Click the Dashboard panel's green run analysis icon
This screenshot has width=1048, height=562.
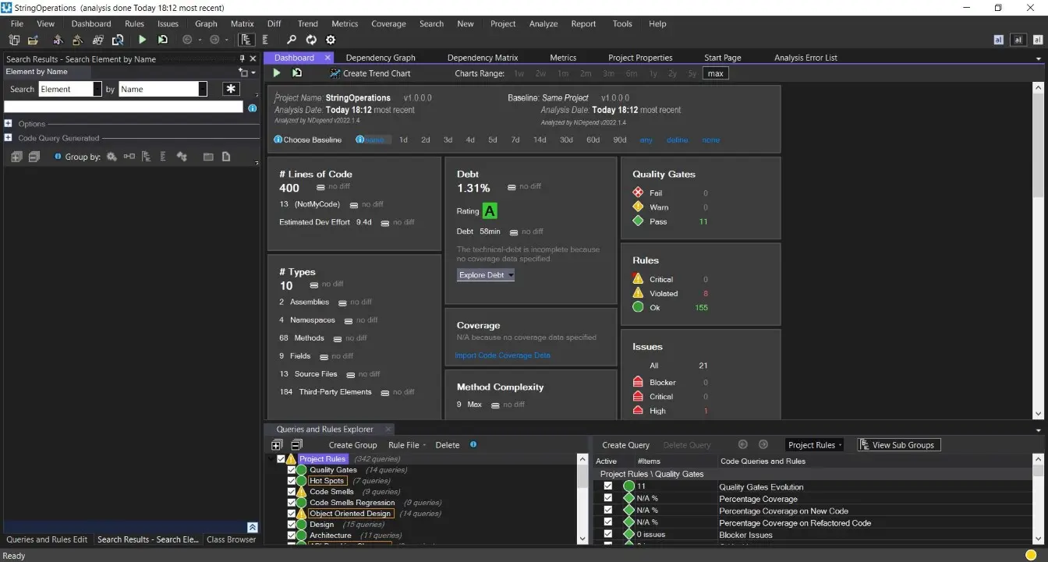click(x=276, y=73)
